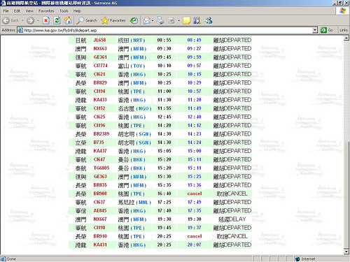This screenshot has height=262, width=350.
Task: Click the Back navigation button
Action: click(10, 21)
